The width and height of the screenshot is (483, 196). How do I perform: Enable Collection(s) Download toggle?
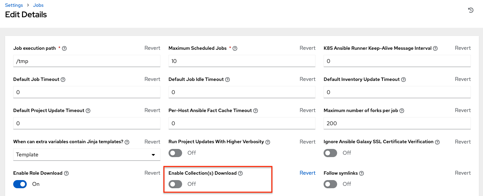point(175,184)
